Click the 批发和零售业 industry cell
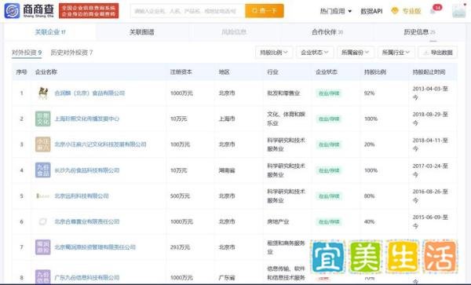This screenshot has height=285, width=471. pyautogui.click(x=283, y=93)
